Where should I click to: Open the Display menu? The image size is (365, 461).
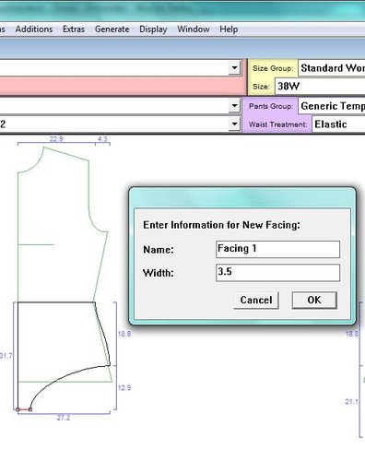click(x=153, y=30)
